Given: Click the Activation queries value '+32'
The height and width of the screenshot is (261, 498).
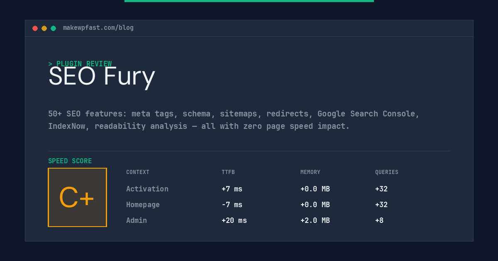Looking at the screenshot, I should tap(381, 189).
